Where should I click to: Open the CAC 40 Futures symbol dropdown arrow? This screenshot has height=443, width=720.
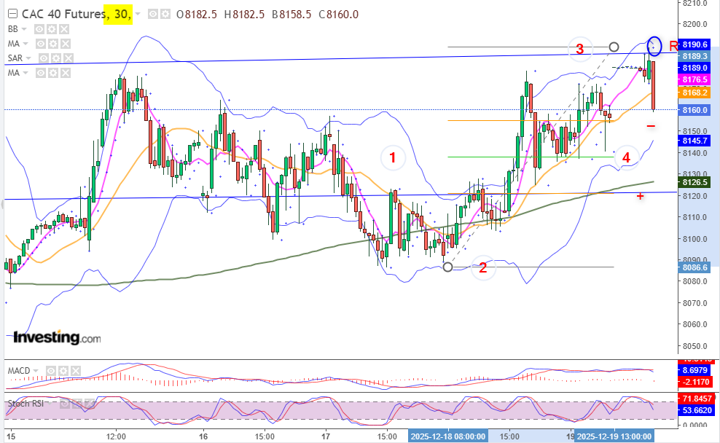(138, 15)
